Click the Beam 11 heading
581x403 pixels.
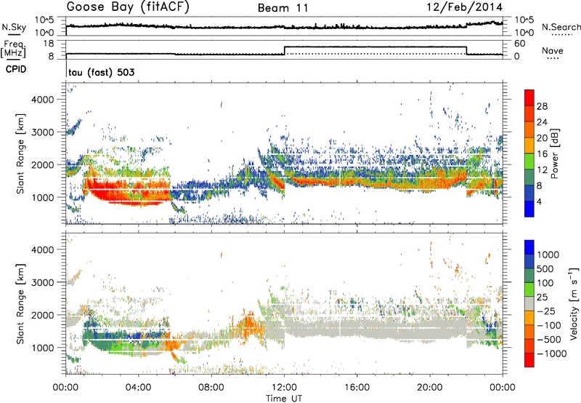[283, 8]
